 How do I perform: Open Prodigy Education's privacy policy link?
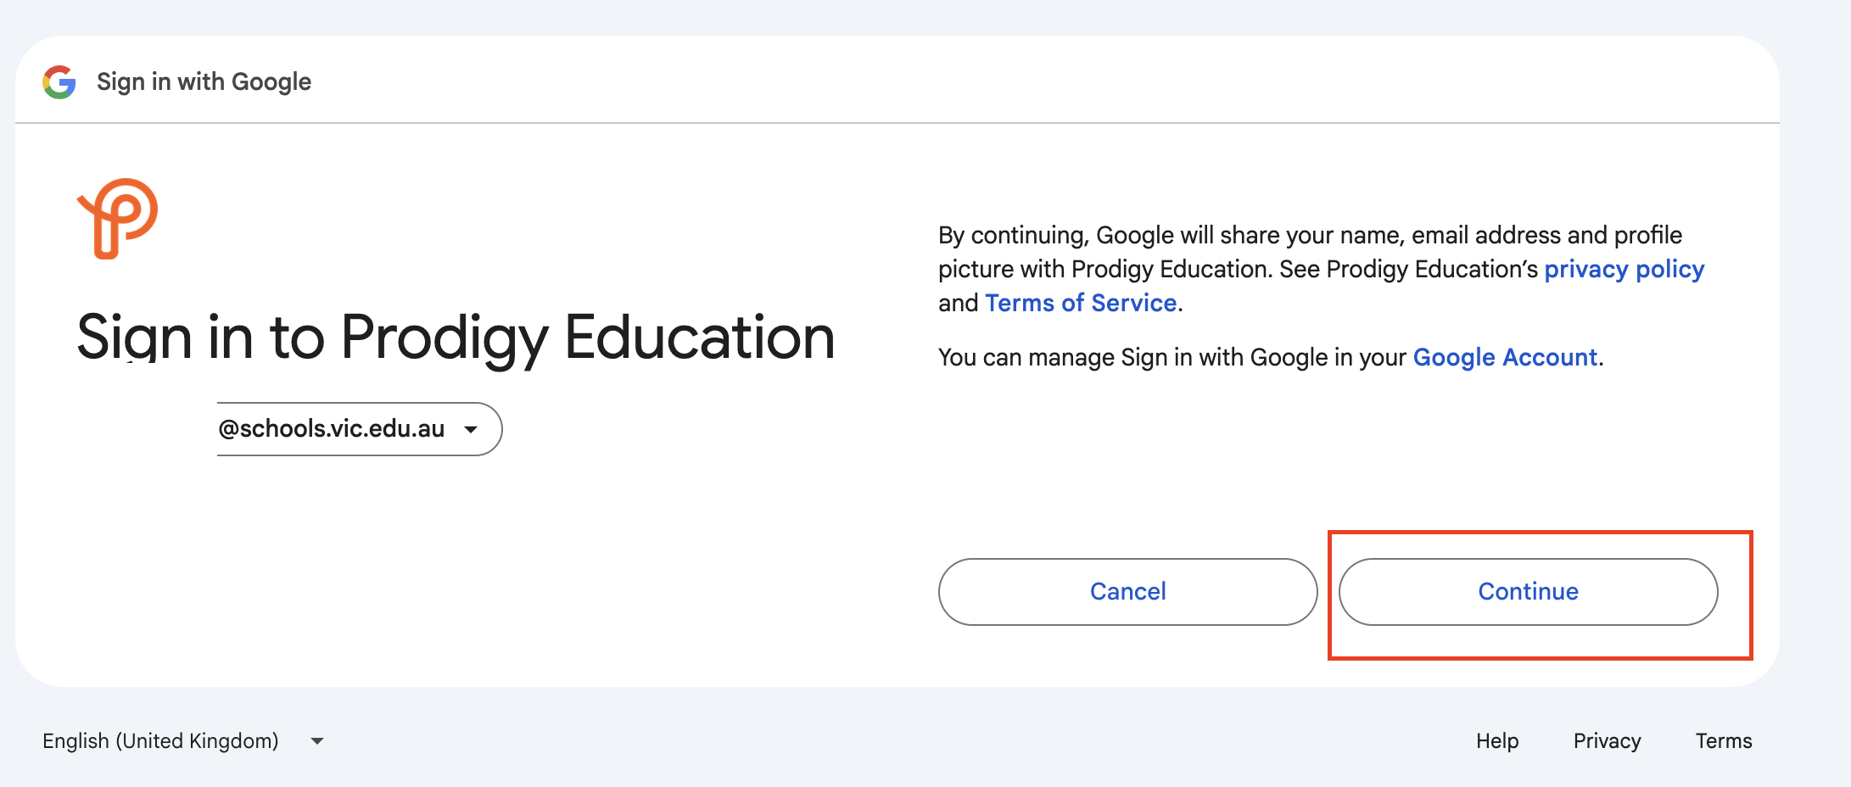click(1624, 270)
